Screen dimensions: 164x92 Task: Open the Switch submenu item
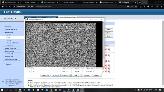click(10, 45)
